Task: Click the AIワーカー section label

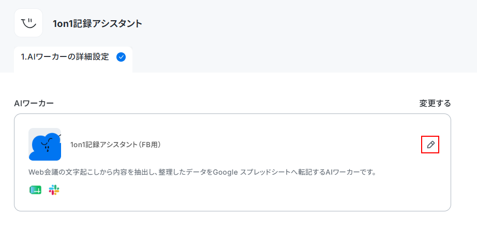Action: pos(34,104)
